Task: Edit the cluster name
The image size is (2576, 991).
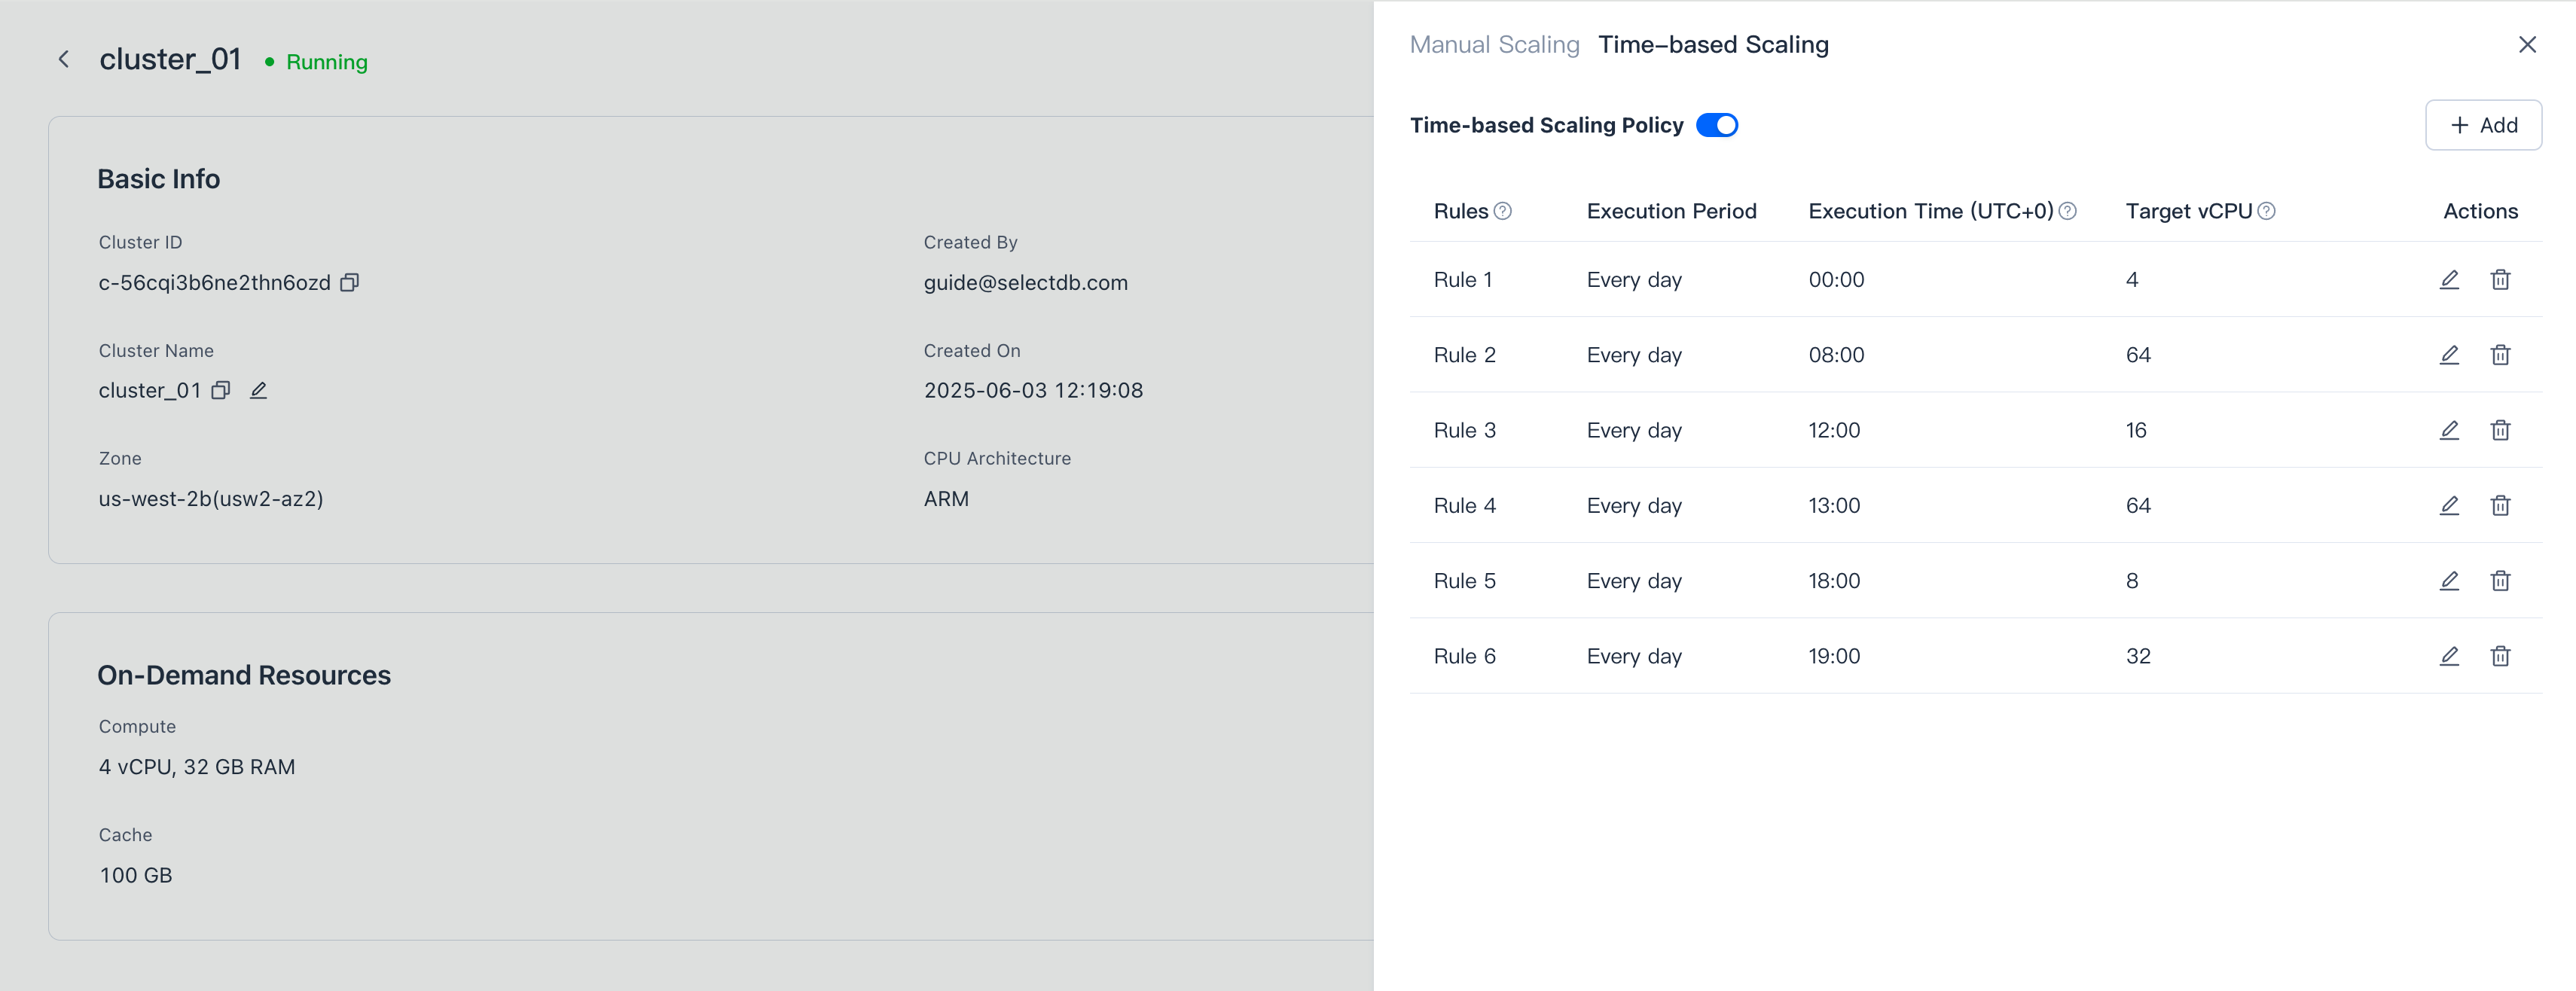Action: click(x=258, y=390)
